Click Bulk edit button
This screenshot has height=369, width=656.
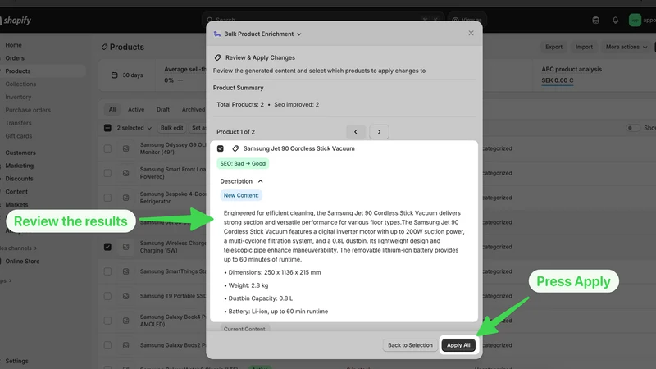pos(172,128)
